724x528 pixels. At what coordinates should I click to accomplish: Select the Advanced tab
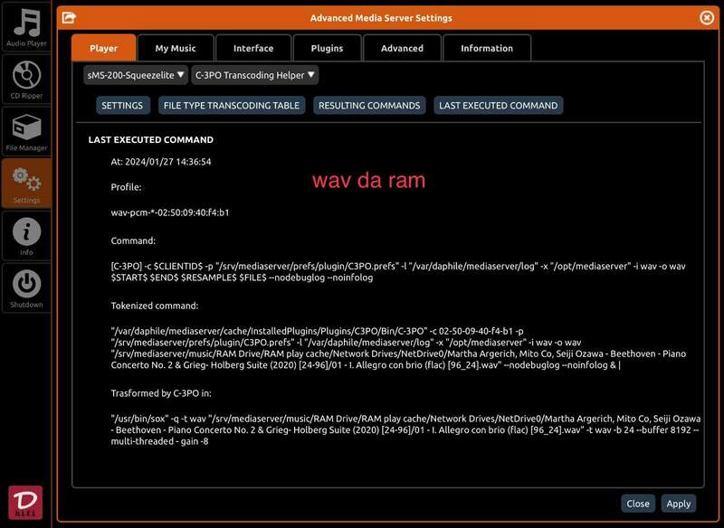click(402, 48)
